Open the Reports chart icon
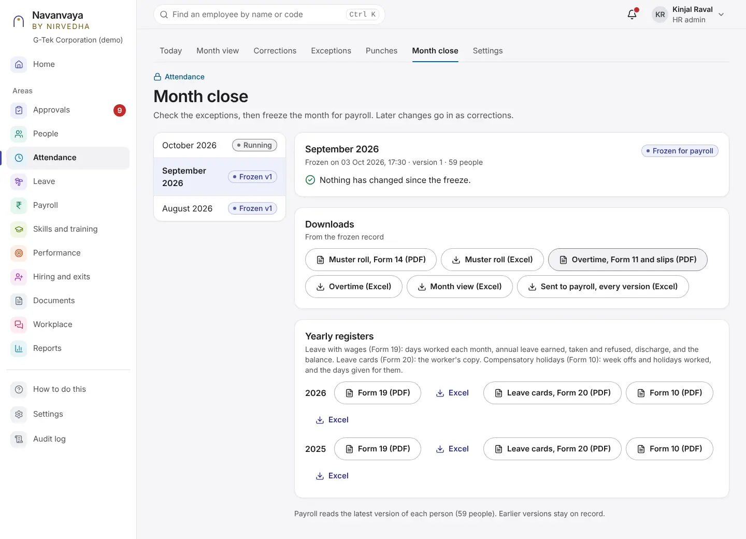Screen dimensions: 746x539 pos(19,348)
